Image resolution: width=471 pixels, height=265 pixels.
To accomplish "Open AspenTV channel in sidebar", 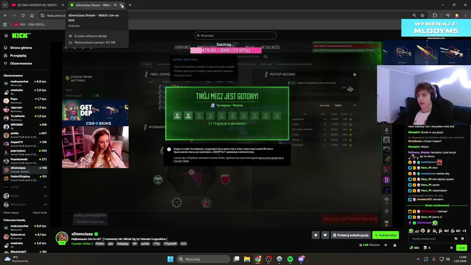I will coord(25,144).
